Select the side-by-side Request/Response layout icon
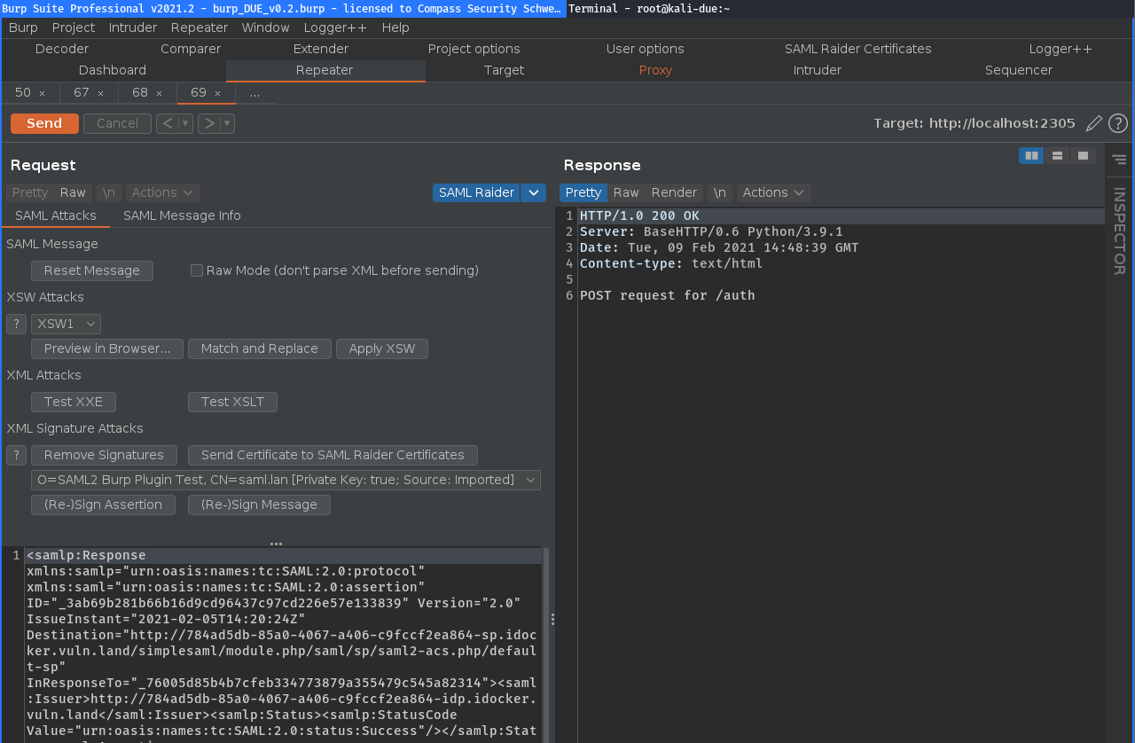Viewport: 1135px width, 743px height. [x=1030, y=155]
